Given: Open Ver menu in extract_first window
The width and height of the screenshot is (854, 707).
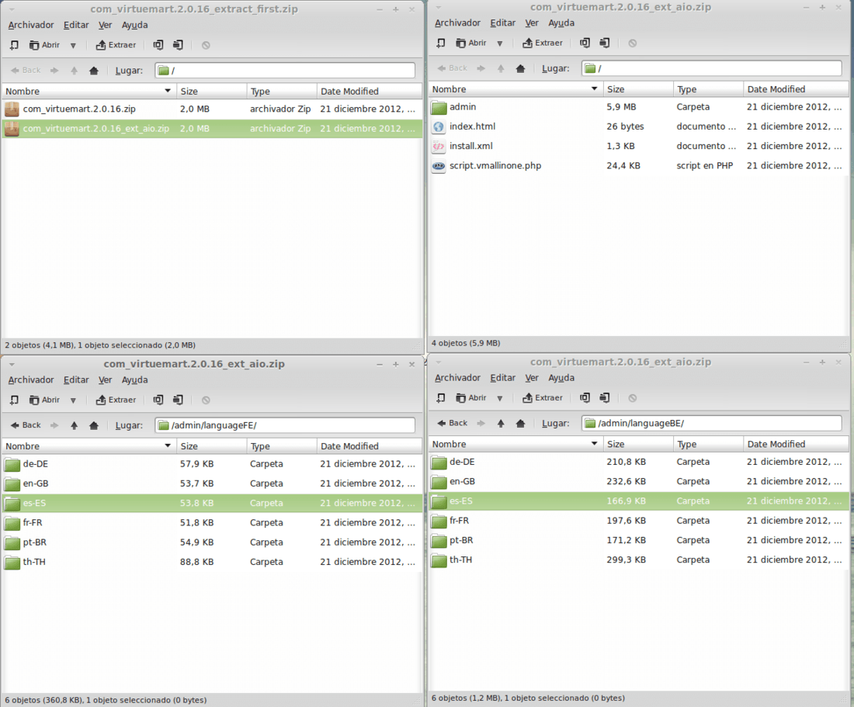Looking at the screenshot, I should click(x=105, y=25).
